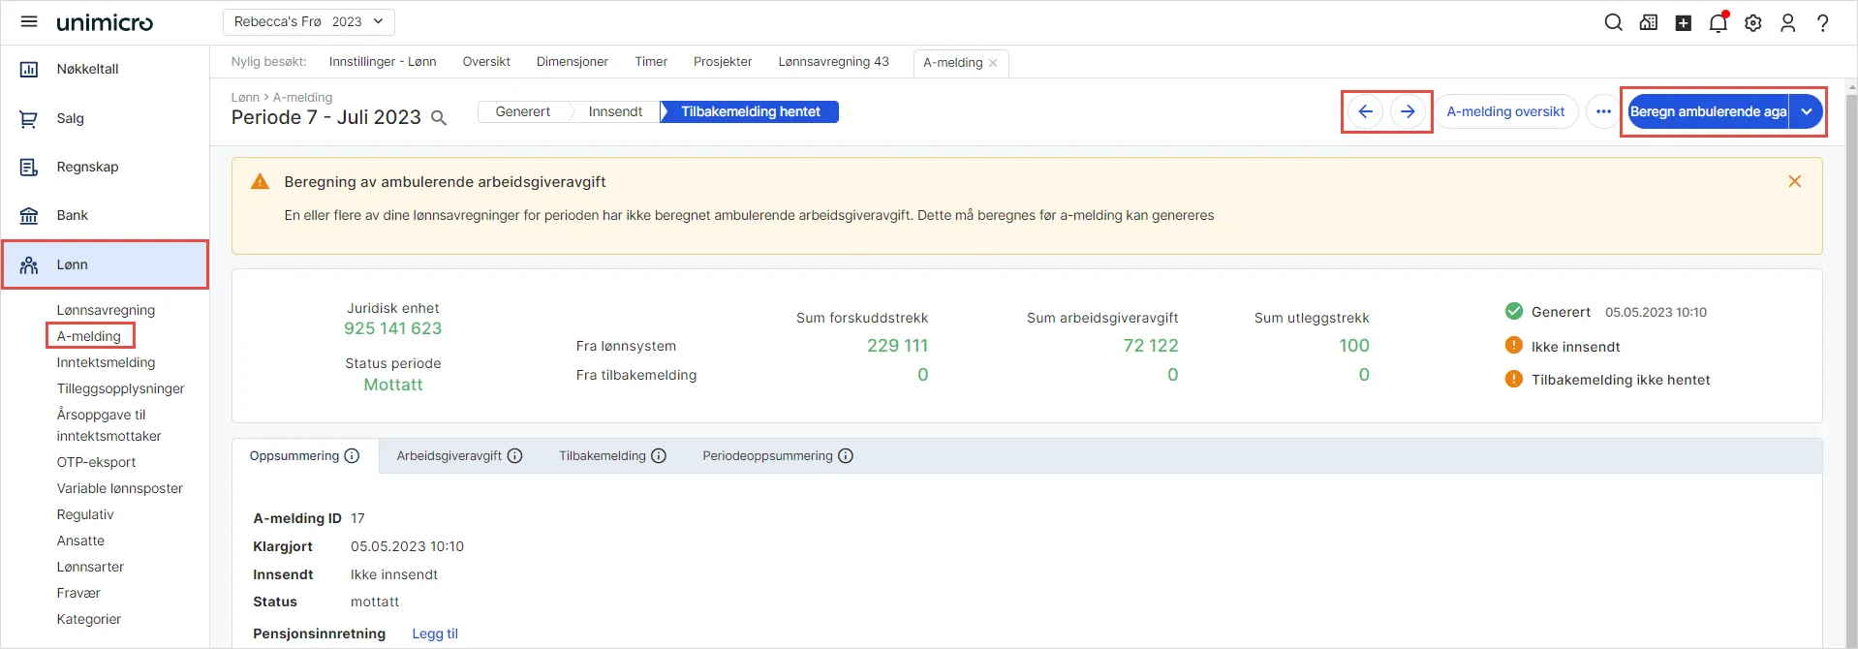Open Variable lønnsposter in sidebar
The height and width of the screenshot is (649, 1858).
(119, 488)
